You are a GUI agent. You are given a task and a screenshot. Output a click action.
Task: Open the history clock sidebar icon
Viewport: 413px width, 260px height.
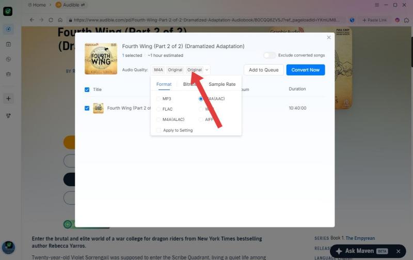pyautogui.click(x=8, y=59)
